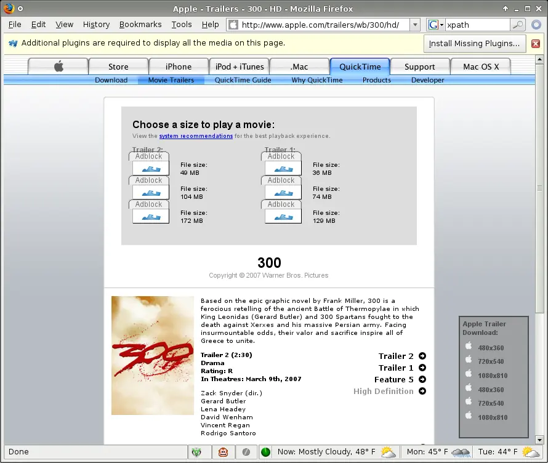Open the Help menu
Image resolution: width=548 pixels, height=463 pixels.
[x=211, y=25]
